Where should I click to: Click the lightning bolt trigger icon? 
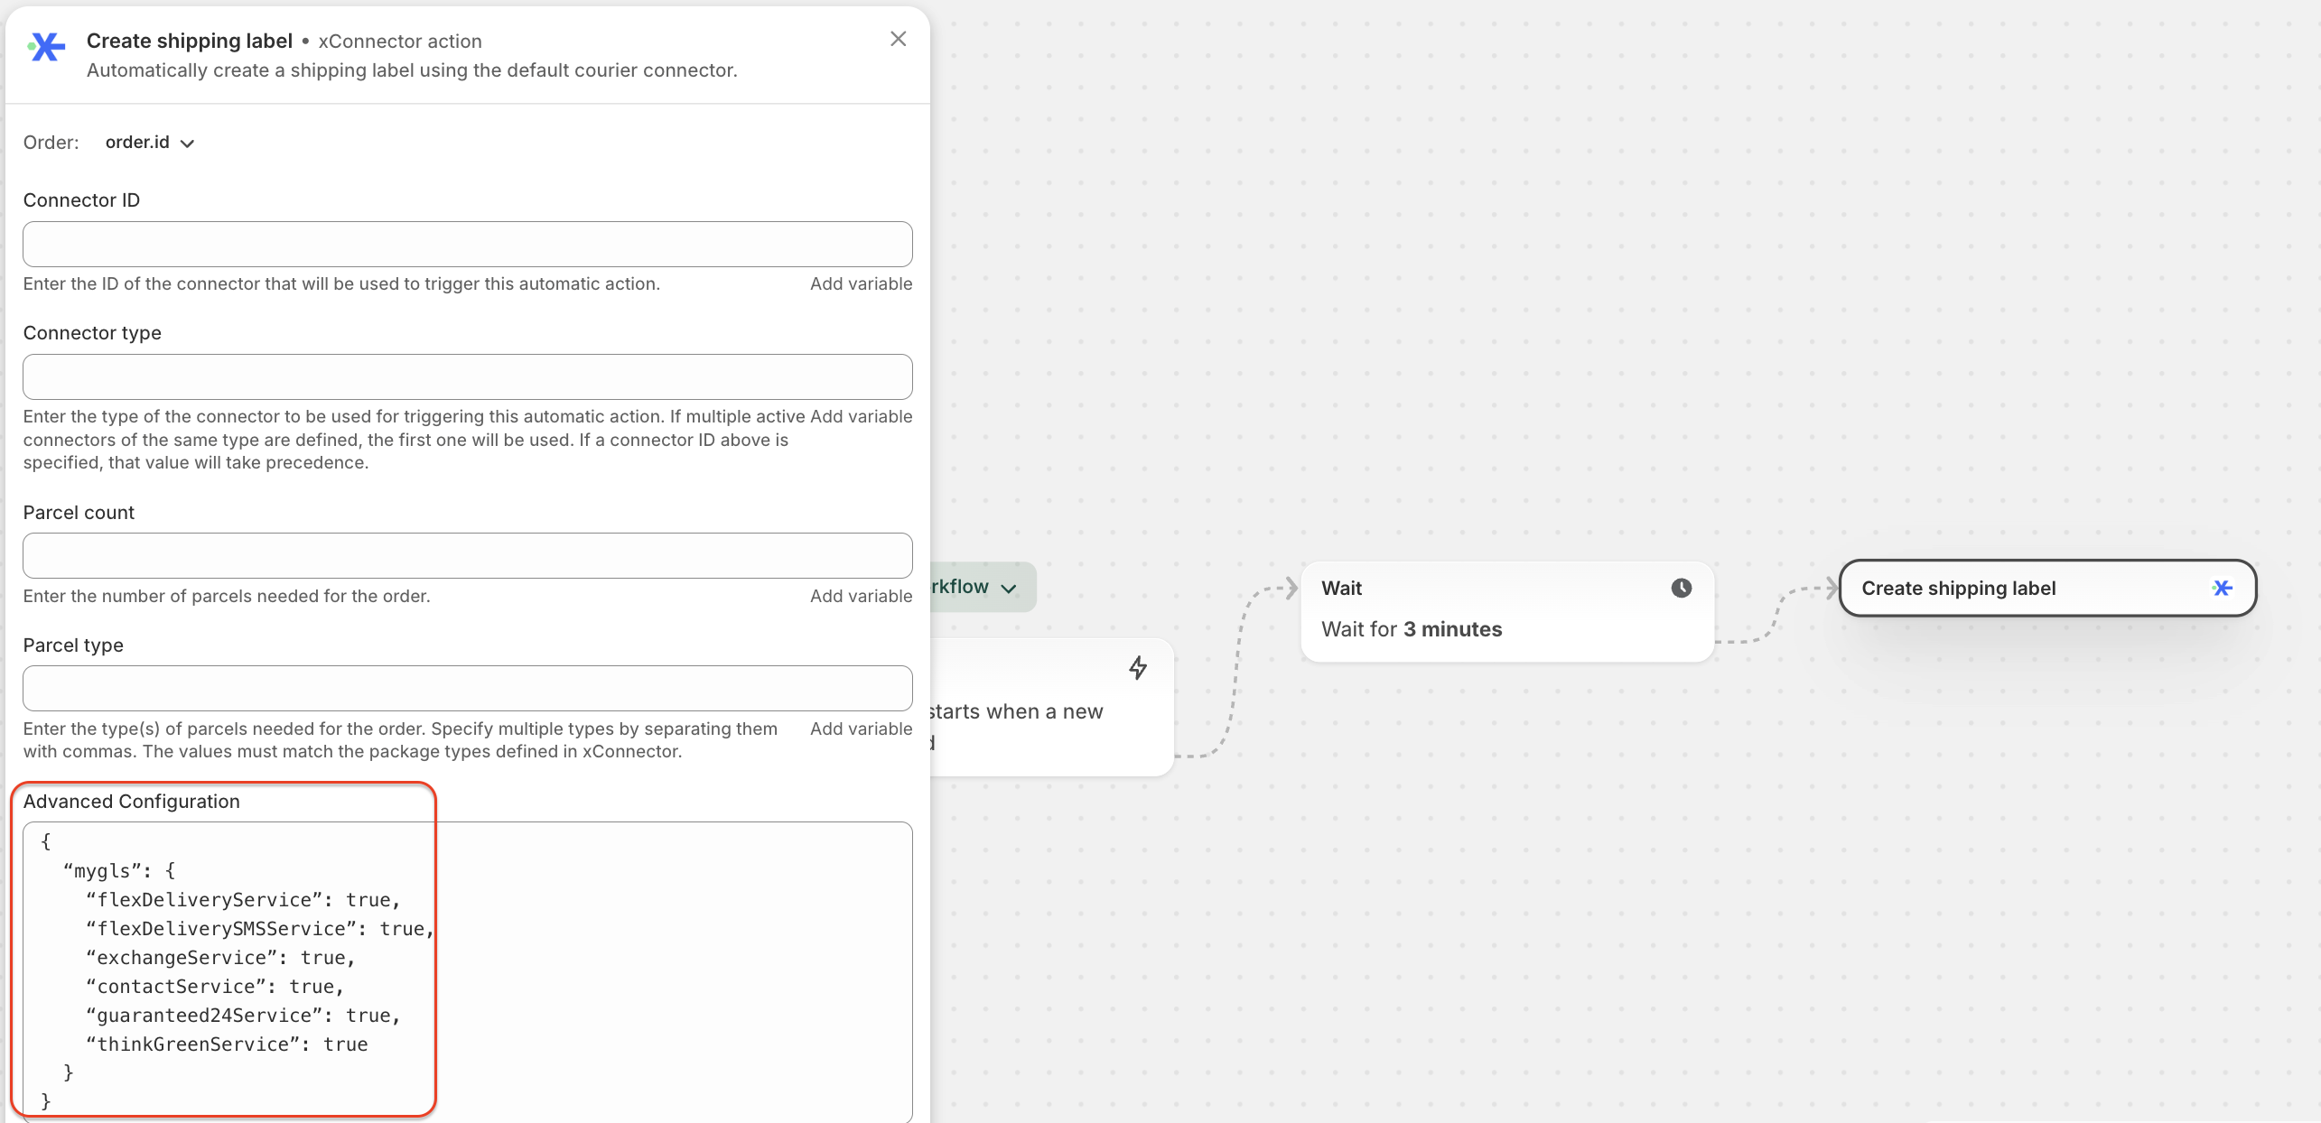pos(1138,668)
